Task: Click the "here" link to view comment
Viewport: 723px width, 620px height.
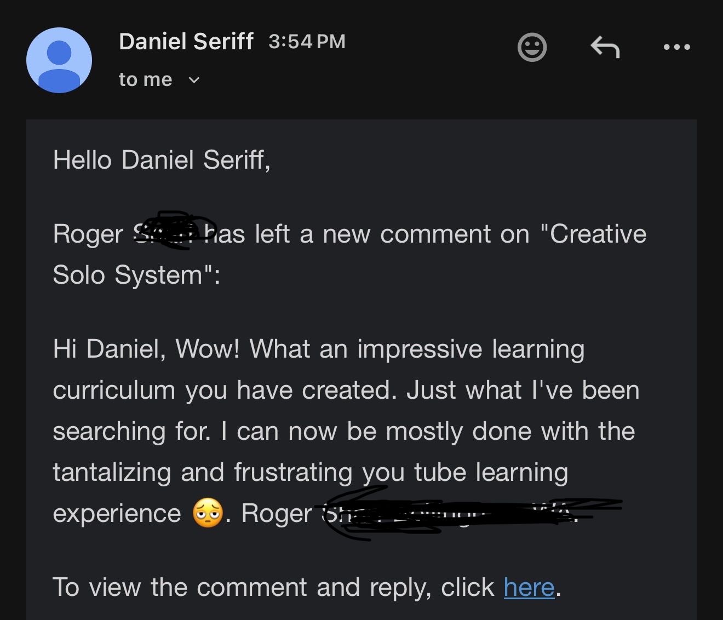Action: click(529, 587)
